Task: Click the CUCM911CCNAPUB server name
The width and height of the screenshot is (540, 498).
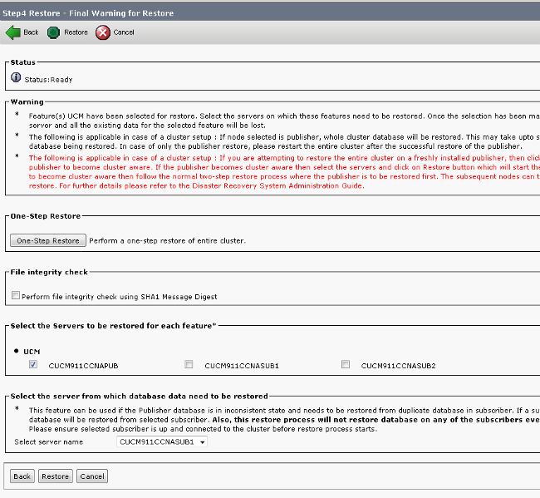Action: pyautogui.click(x=83, y=366)
